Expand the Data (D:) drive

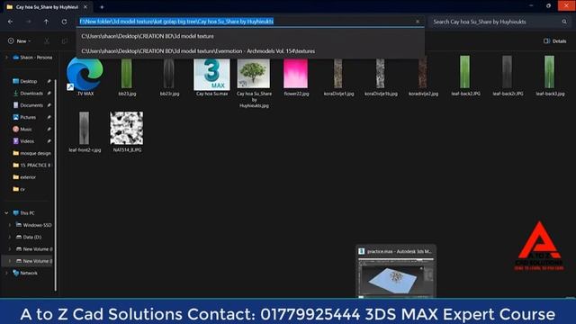pyautogui.click(x=10, y=237)
